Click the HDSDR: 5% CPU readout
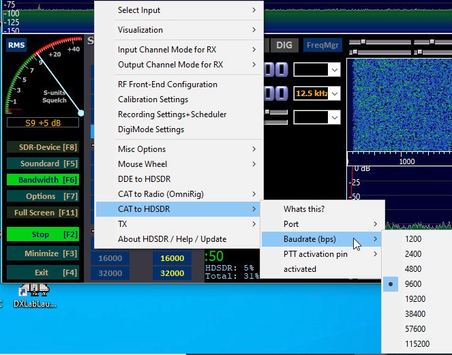Screen dimensions: 452x355 point(230,268)
